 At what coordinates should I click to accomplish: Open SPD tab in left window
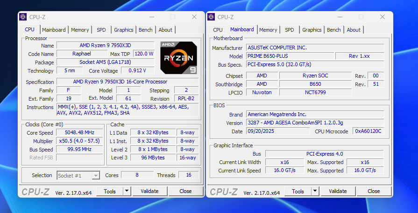101,30
